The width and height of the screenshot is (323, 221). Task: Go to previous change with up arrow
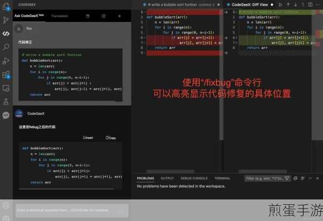coord(288,4)
